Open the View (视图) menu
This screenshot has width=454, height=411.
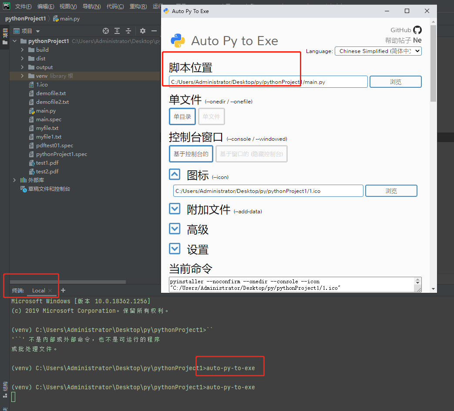click(68, 7)
